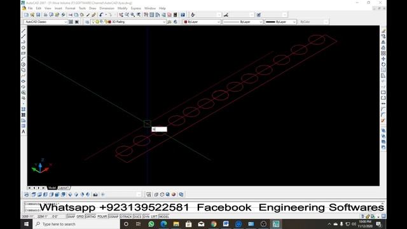Select the Rectangle draw tool
The width and height of the screenshot is (407, 229).
[x=24, y=53]
